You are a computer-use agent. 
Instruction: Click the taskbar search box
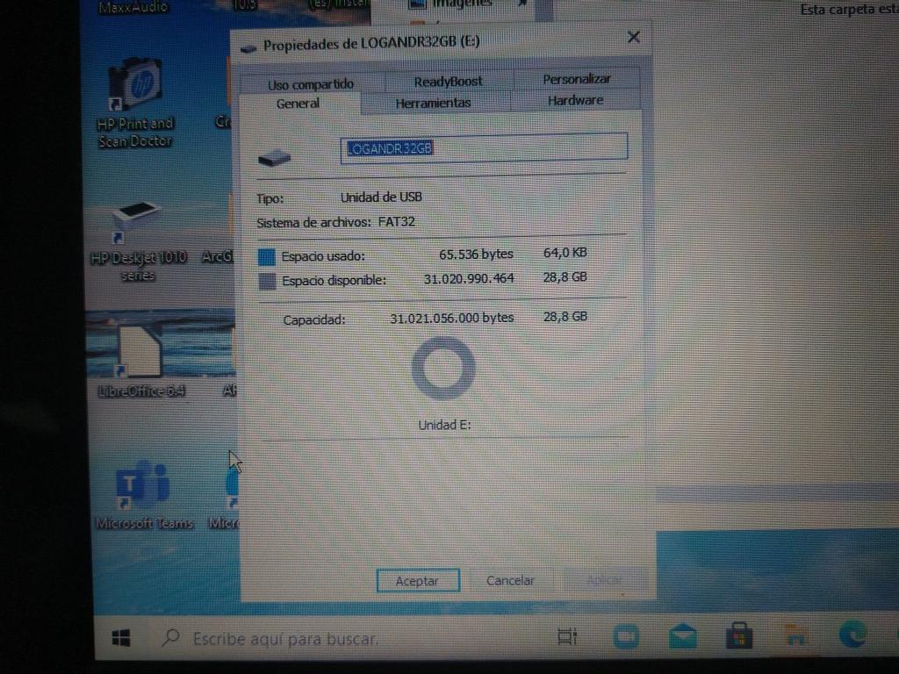click(285, 639)
